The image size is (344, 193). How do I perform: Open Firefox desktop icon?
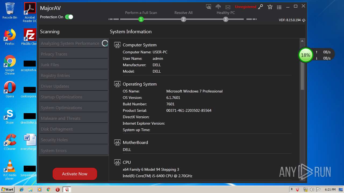[x=10, y=37]
